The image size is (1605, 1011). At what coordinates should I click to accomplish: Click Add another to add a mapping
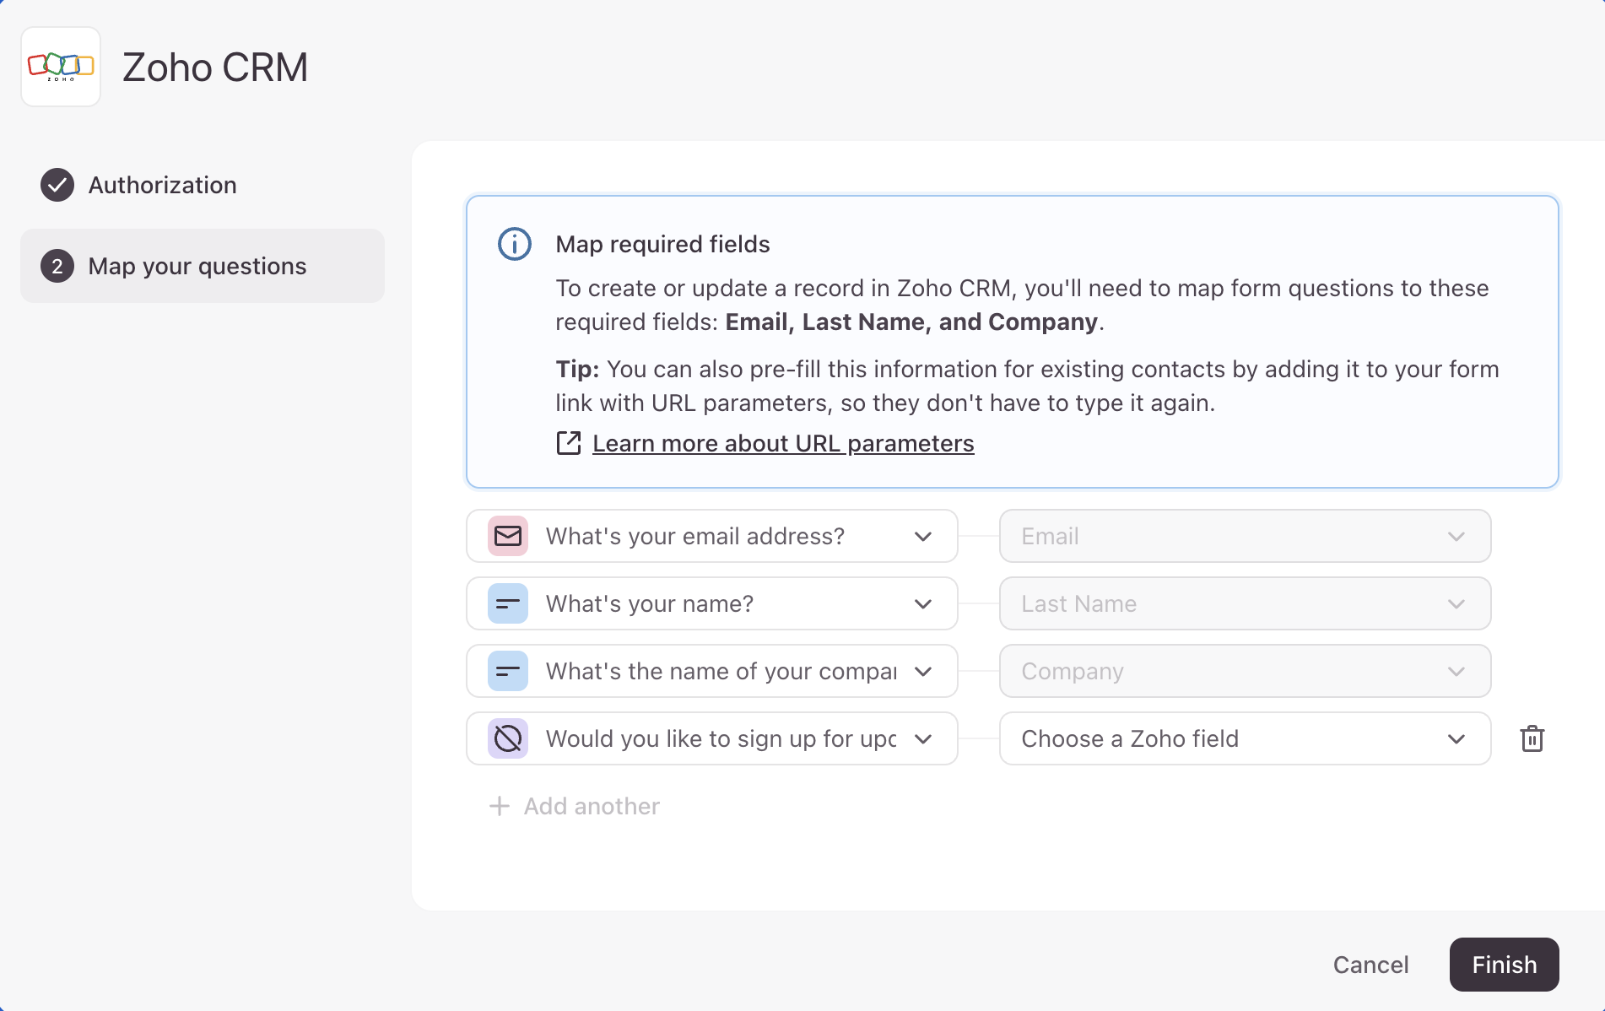575,806
